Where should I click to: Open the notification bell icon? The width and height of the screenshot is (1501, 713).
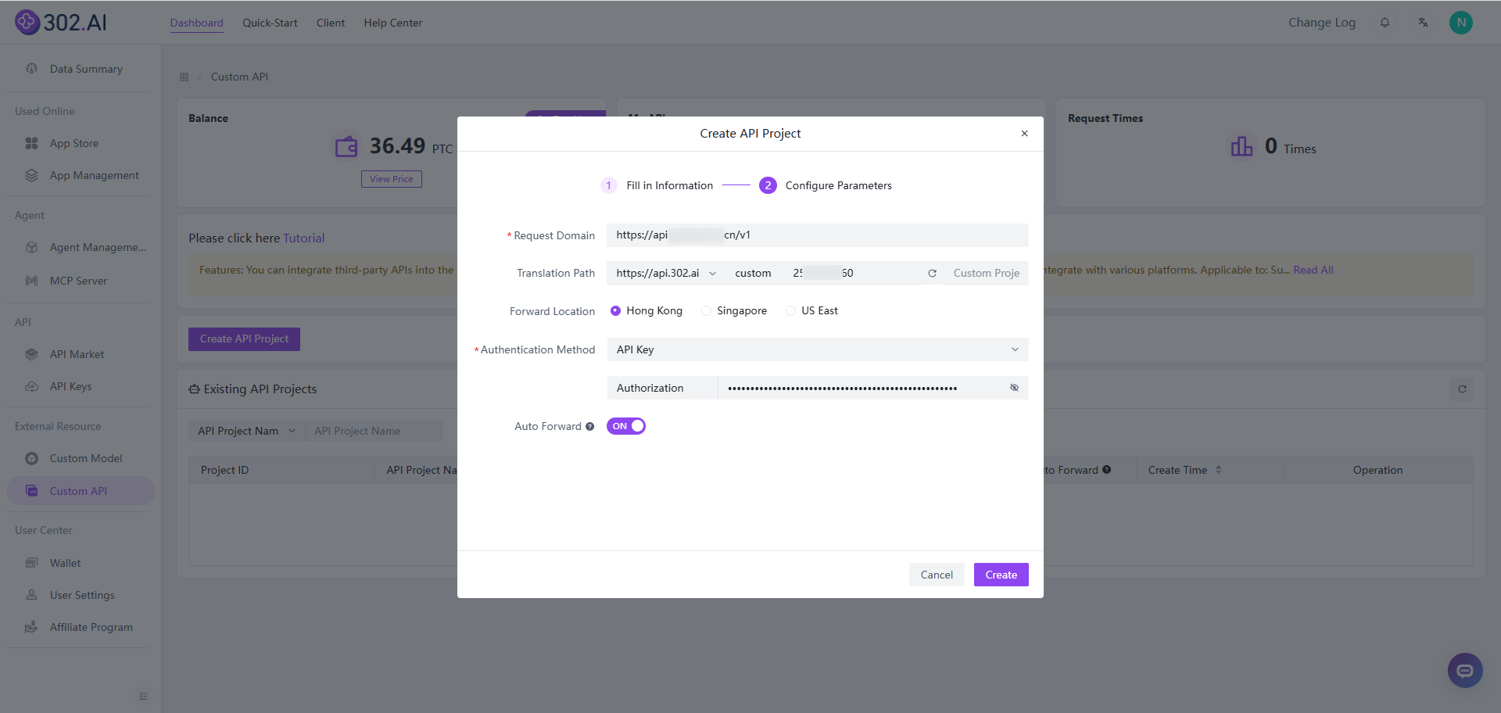[x=1385, y=23]
